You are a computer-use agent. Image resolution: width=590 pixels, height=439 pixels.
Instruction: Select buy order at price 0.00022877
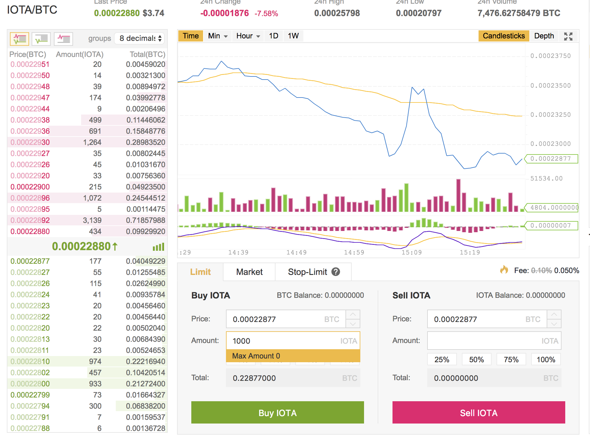[x=87, y=261]
